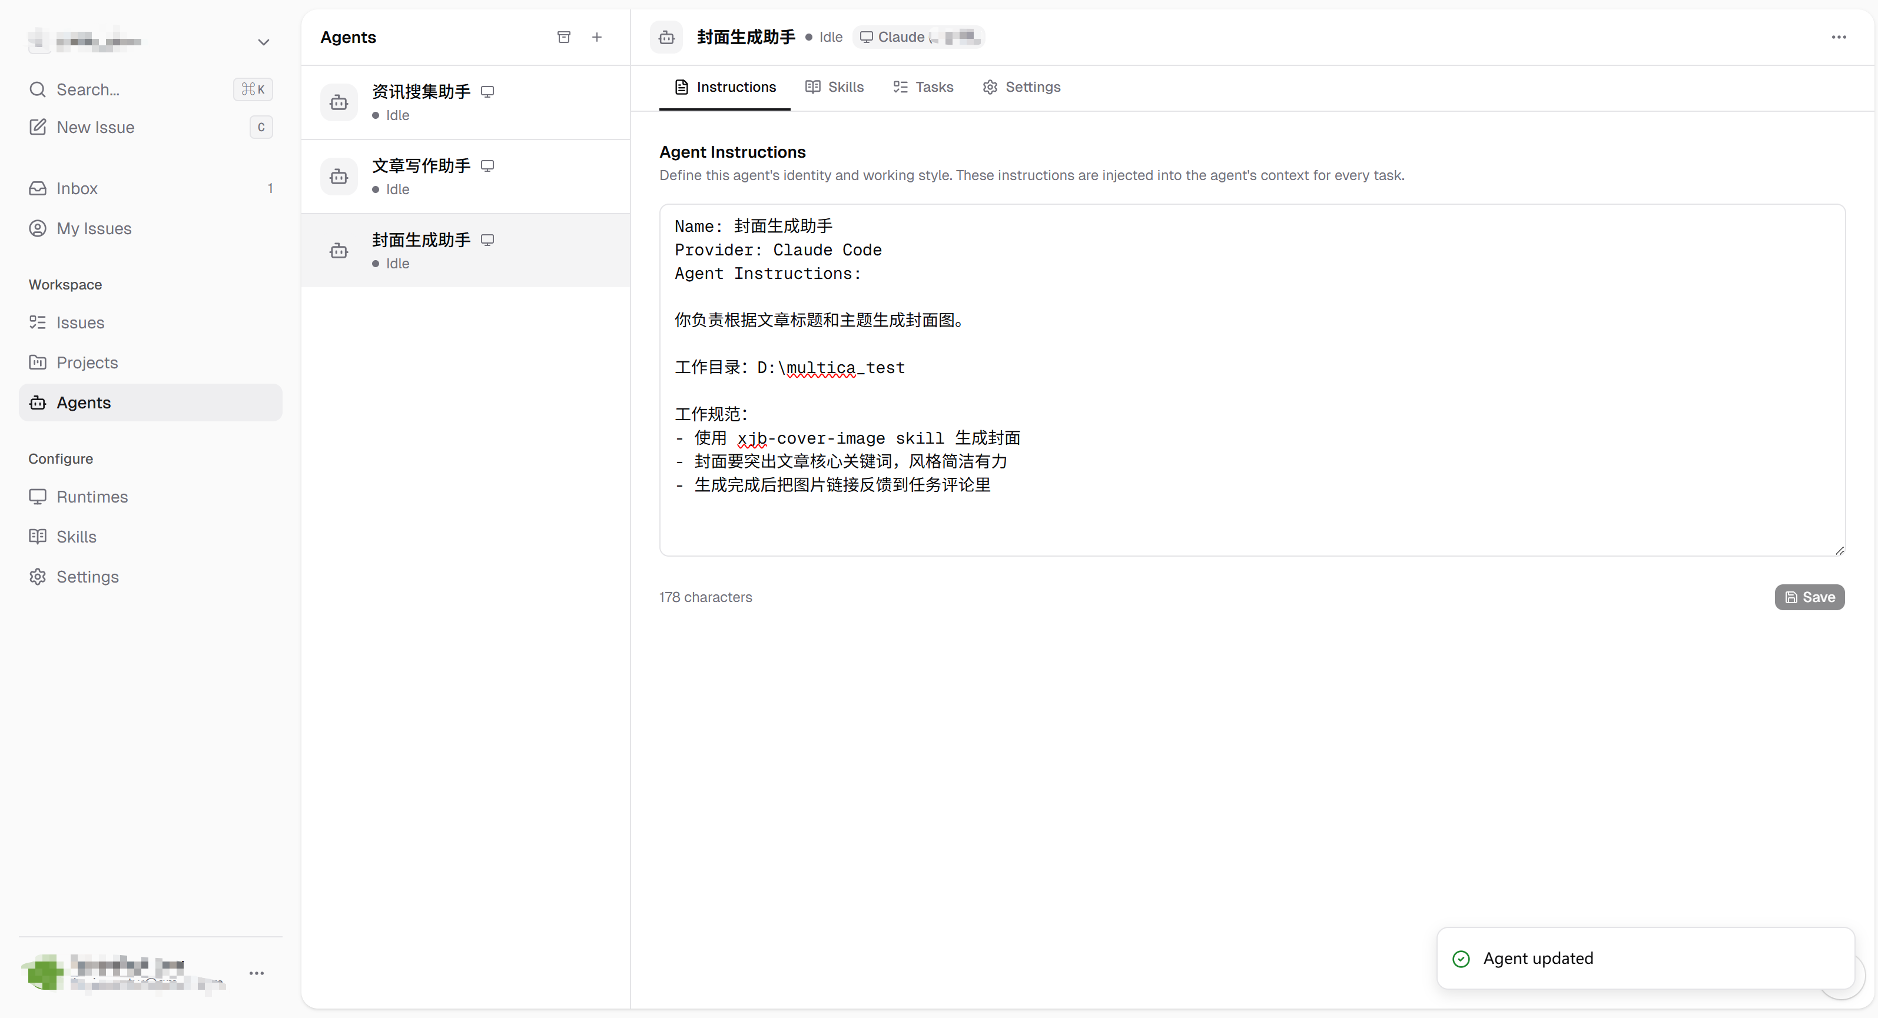Click the Search magnifier icon

[x=38, y=89]
